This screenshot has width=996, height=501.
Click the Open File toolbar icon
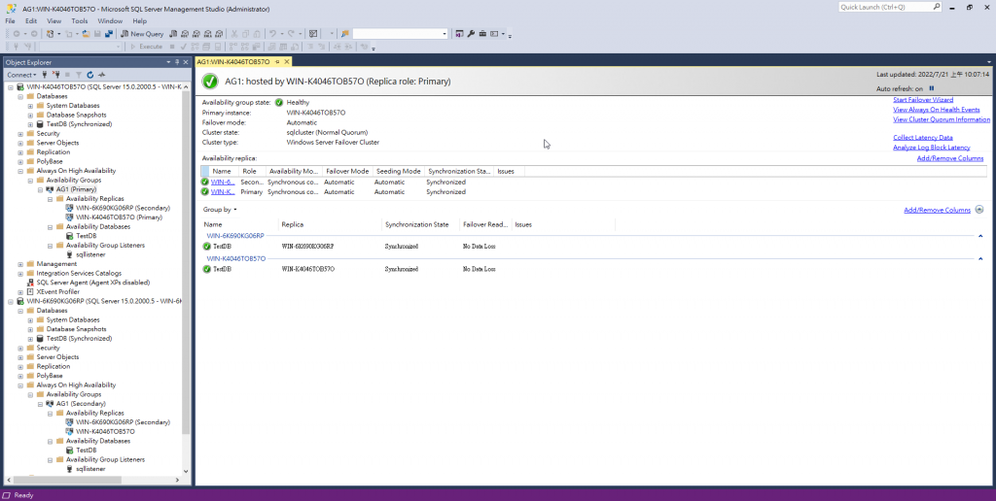87,34
